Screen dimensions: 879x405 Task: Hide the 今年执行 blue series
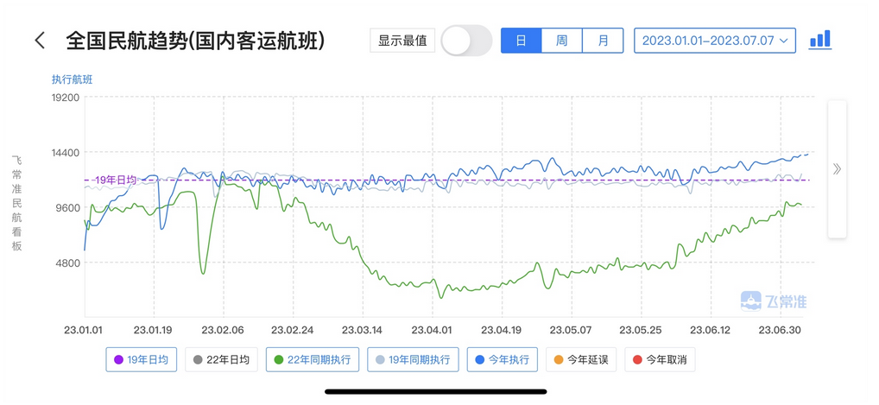coord(503,359)
